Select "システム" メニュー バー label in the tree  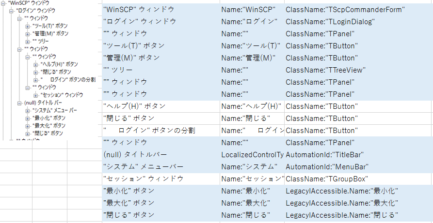tap(55, 110)
